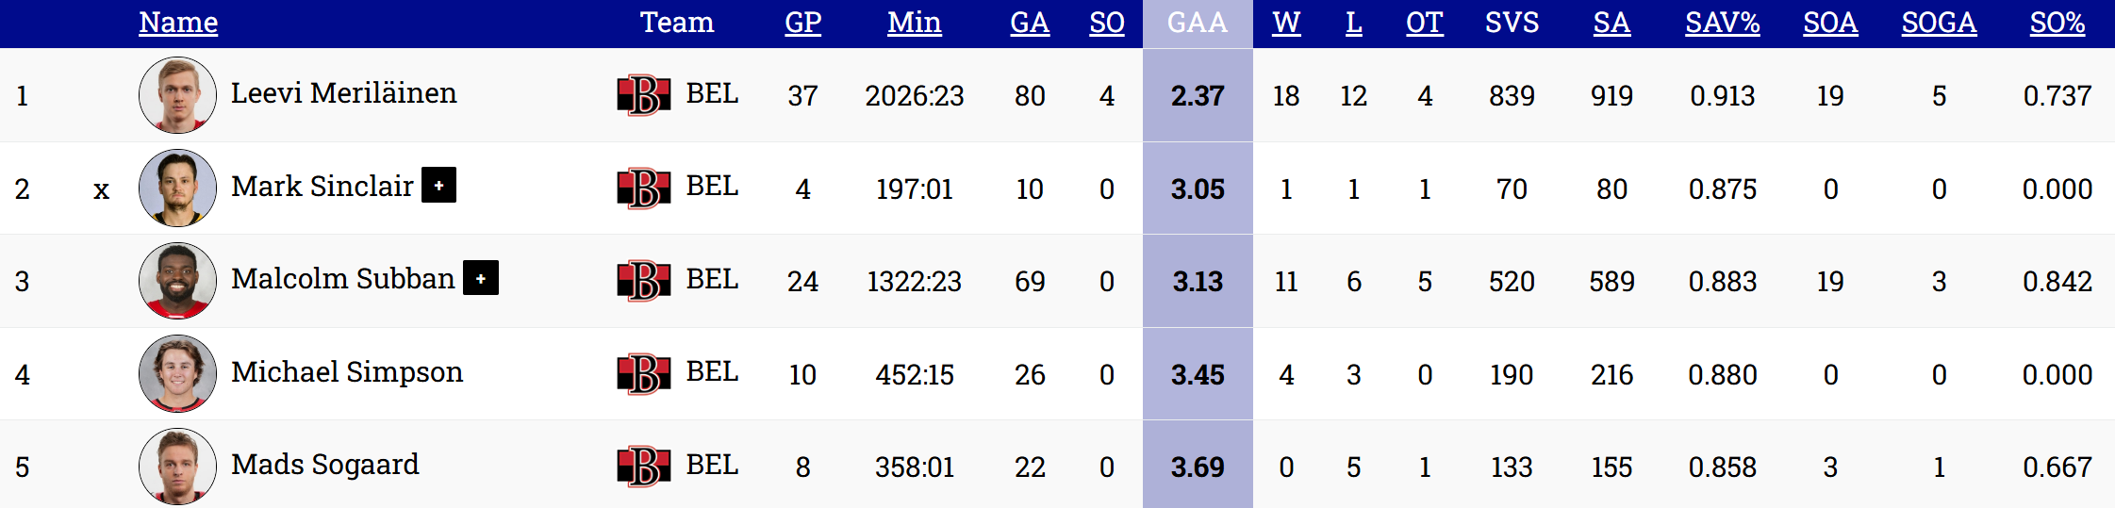
Task: Open Malcolm Subban's player photo
Action: 177,281
